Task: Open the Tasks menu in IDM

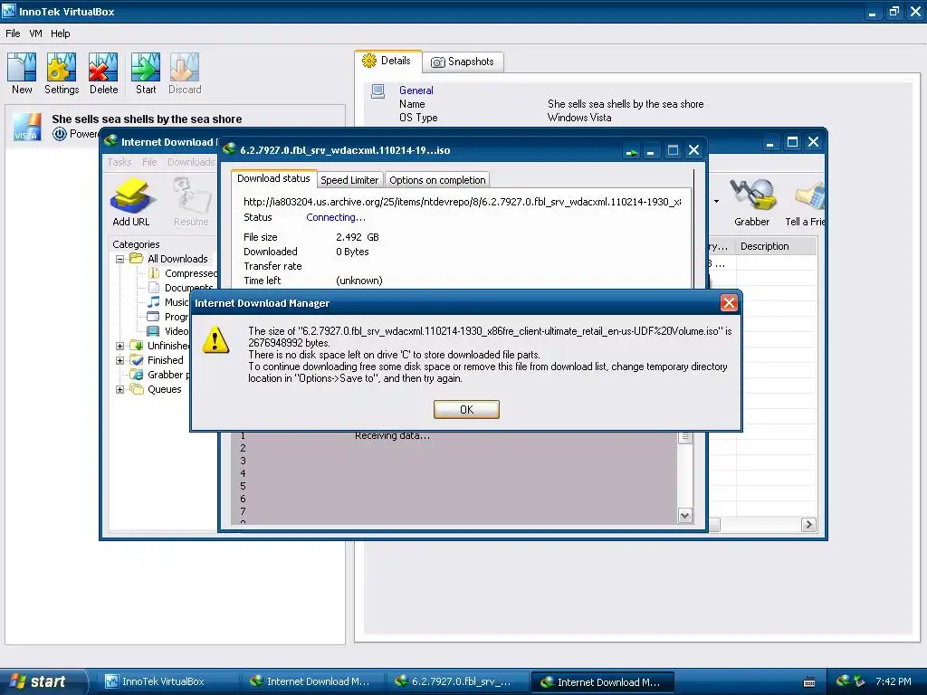Action: point(119,162)
